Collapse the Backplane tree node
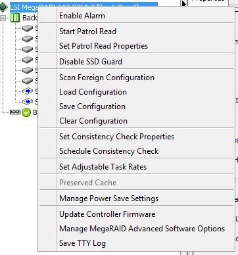This screenshot has width=238, height=255. point(3,18)
